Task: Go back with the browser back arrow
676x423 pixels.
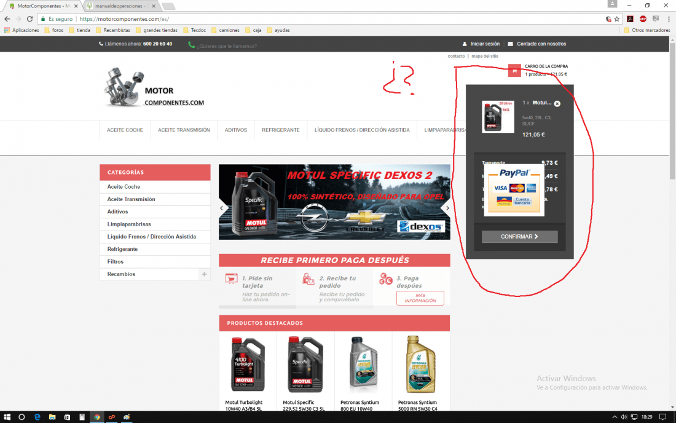Action: point(7,19)
